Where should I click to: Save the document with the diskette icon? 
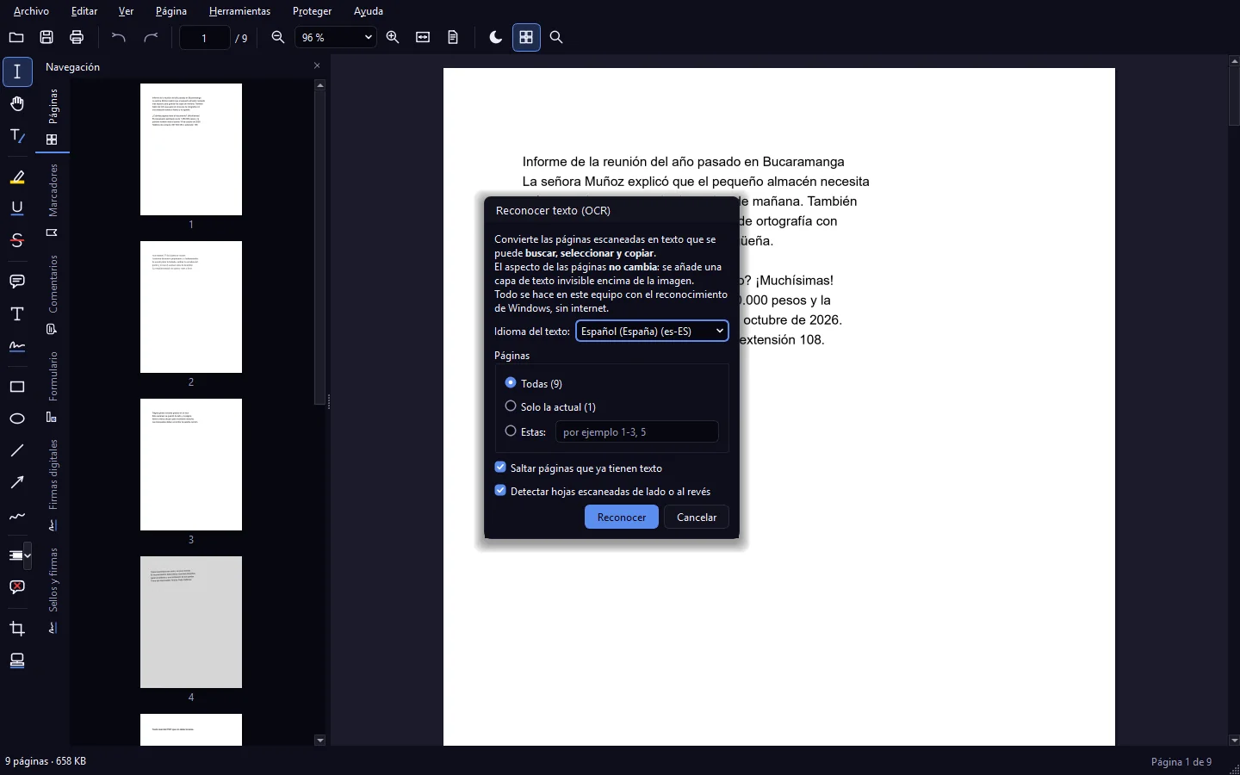click(46, 37)
